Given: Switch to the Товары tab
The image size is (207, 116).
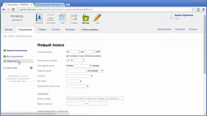Looking at the screenshot, I should coord(42,29).
